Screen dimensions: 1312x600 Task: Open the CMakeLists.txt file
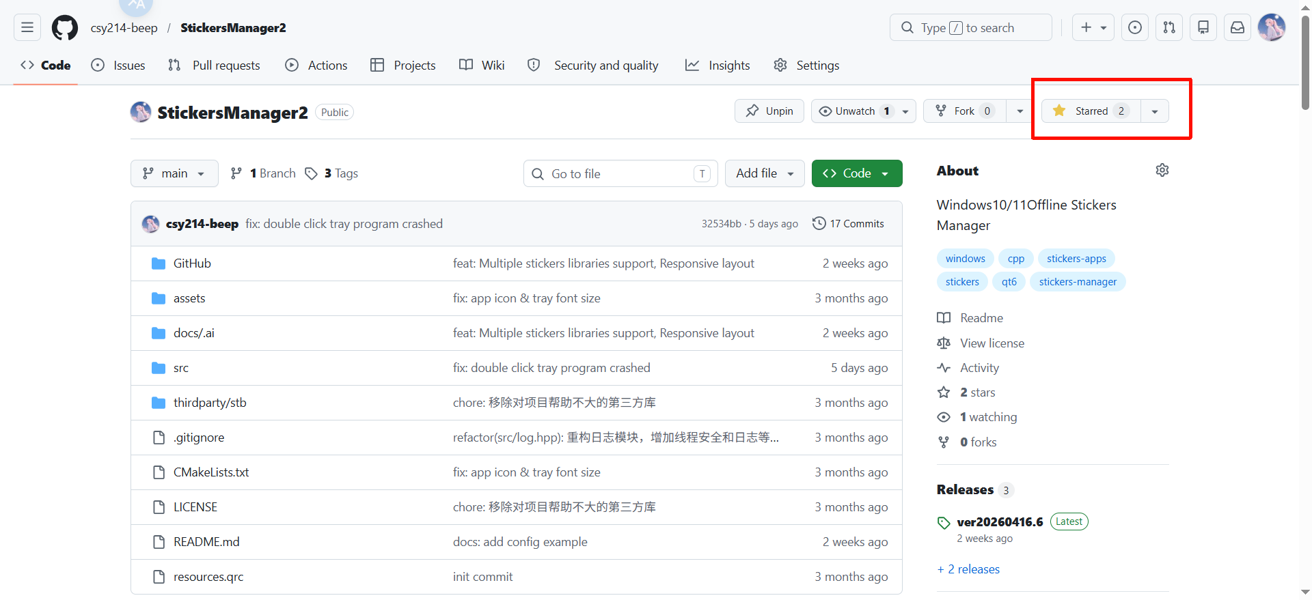coord(211,472)
